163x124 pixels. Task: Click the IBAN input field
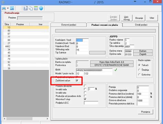pos(94,70)
